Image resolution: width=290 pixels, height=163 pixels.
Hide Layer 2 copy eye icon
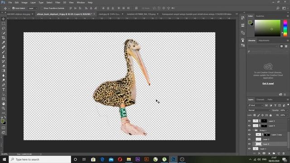[x=249, y=135]
